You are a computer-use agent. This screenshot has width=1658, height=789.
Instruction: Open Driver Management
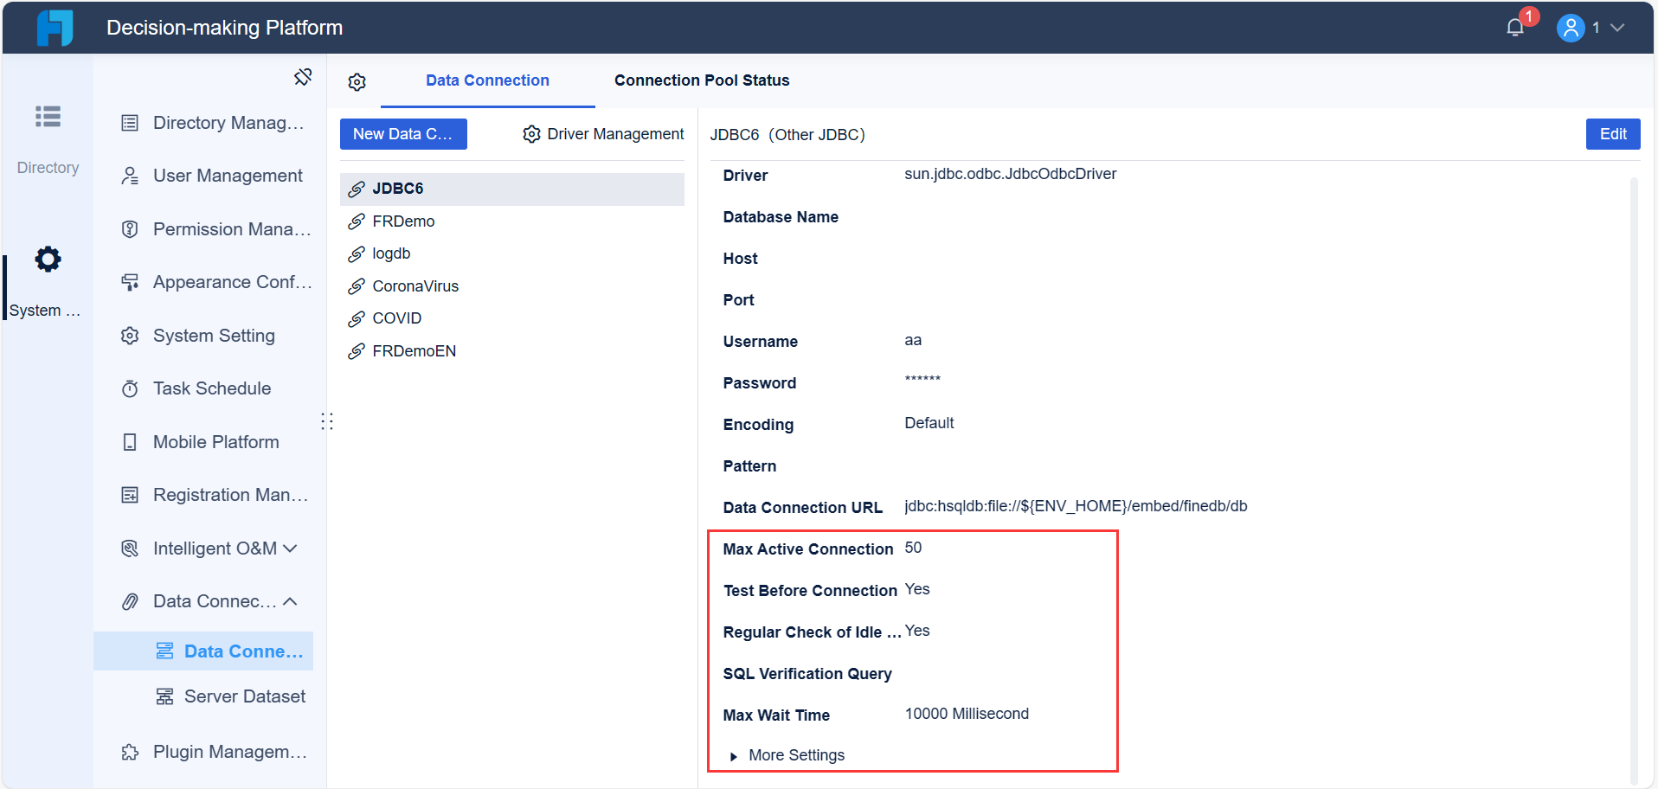pos(602,134)
